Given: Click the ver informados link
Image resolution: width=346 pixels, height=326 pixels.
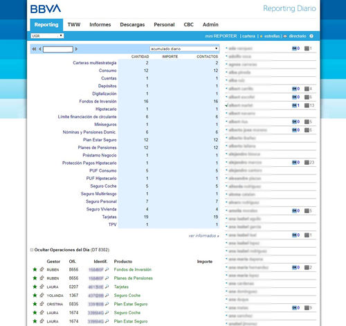Looking at the screenshot, I should pyautogui.click(x=203, y=236).
